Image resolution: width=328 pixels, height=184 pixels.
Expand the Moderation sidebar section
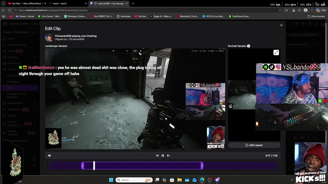[x=35, y=109]
